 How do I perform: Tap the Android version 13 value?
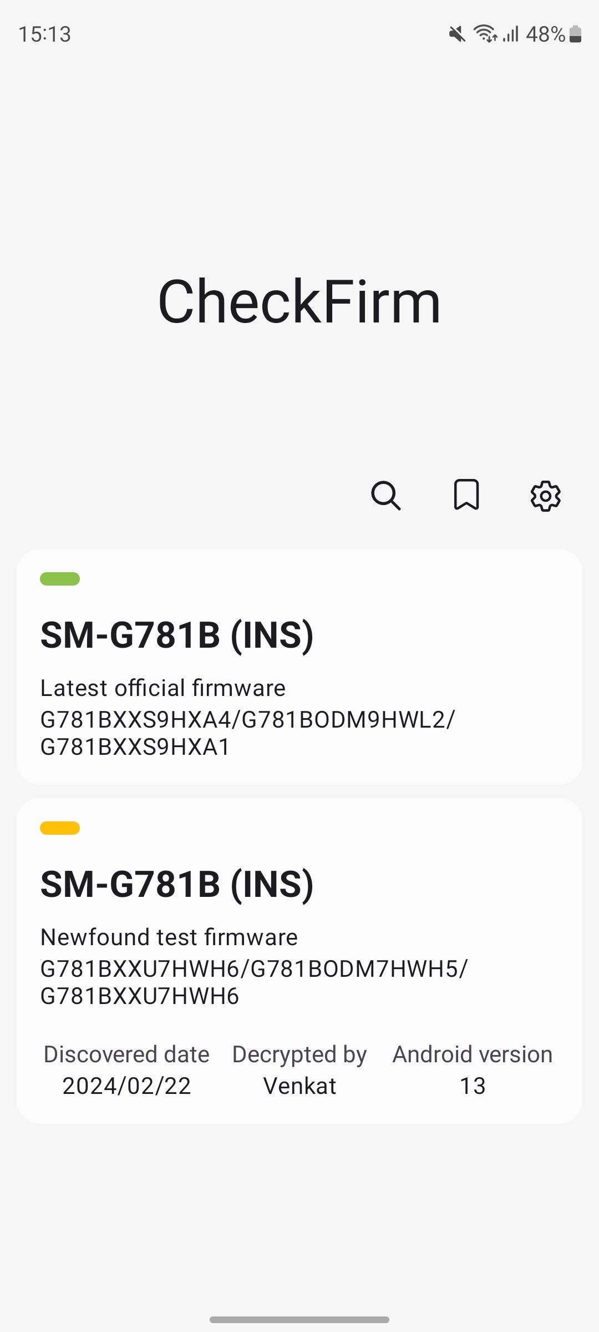coord(473,1086)
